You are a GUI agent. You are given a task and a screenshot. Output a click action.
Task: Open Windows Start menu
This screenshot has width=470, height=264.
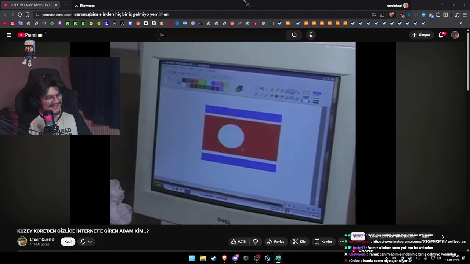click(192, 258)
